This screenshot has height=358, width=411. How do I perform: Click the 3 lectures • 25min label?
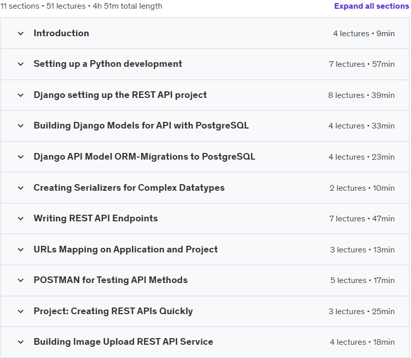coord(362,312)
